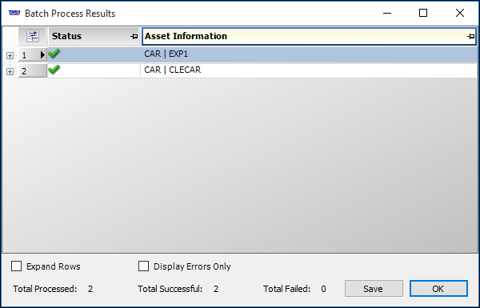Expand row 2 details

(x=10, y=71)
